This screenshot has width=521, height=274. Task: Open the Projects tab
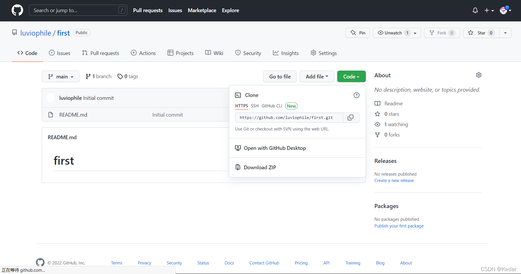[180, 53]
